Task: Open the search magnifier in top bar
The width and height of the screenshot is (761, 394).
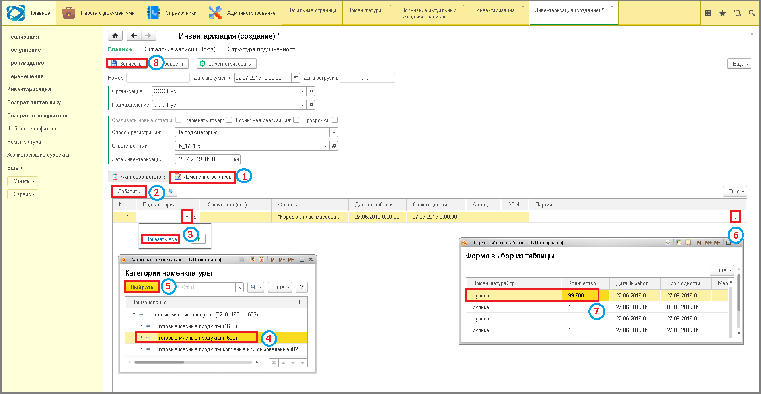Action: pyautogui.click(x=751, y=13)
